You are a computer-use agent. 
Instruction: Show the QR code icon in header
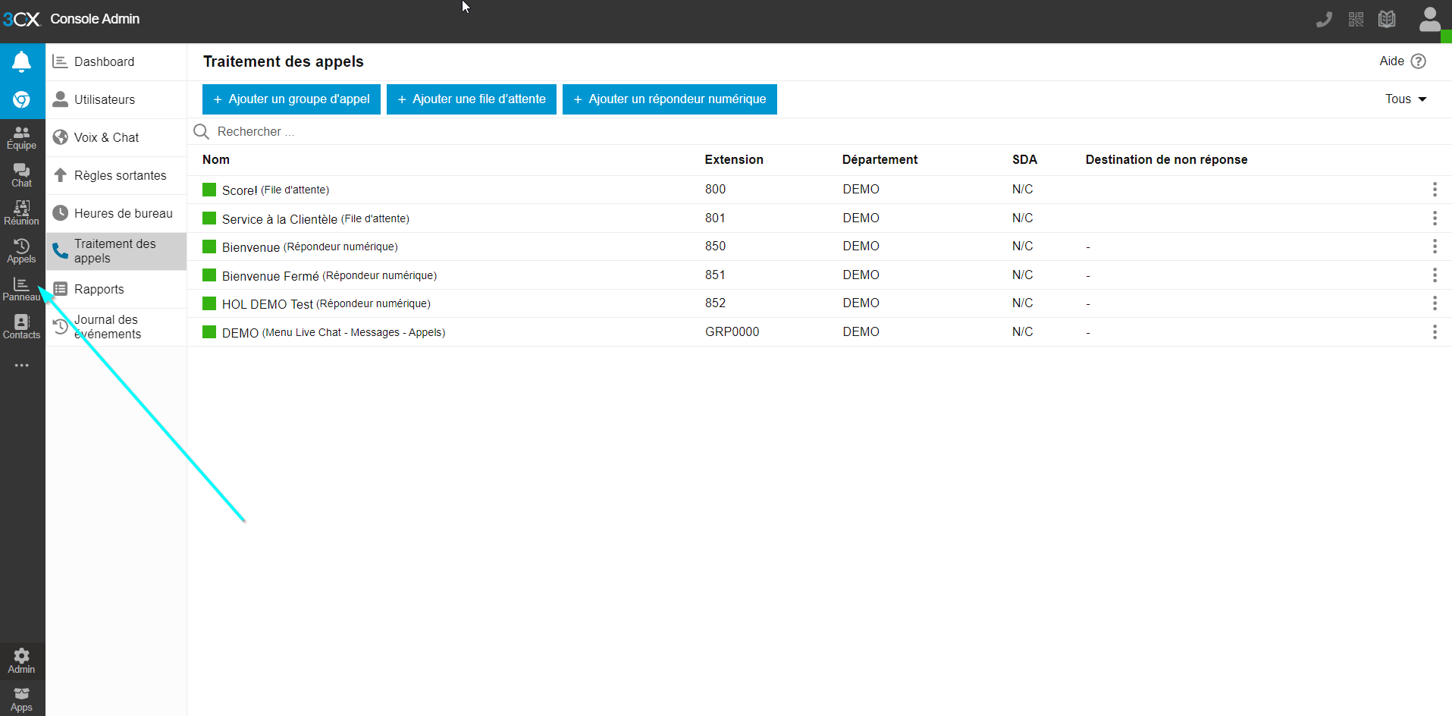[x=1356, y=20]
